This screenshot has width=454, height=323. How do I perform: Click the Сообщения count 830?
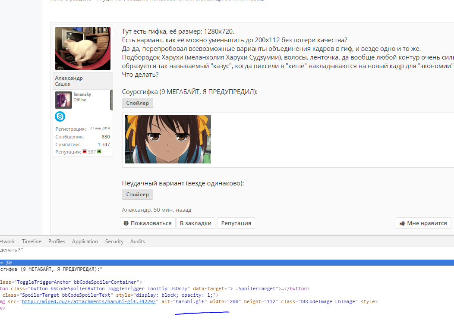tap(106, 137)
